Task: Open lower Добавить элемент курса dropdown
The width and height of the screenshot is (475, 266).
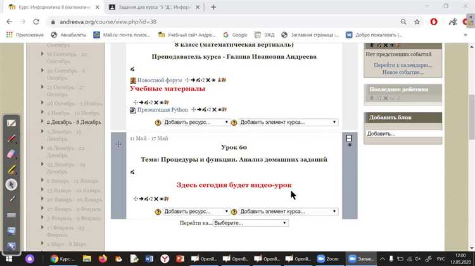Action: [x=288, y=212]
